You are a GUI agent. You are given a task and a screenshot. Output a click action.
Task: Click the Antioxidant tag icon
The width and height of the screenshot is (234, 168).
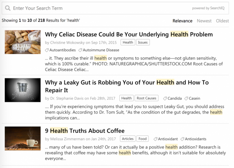(x=155, y=139)
